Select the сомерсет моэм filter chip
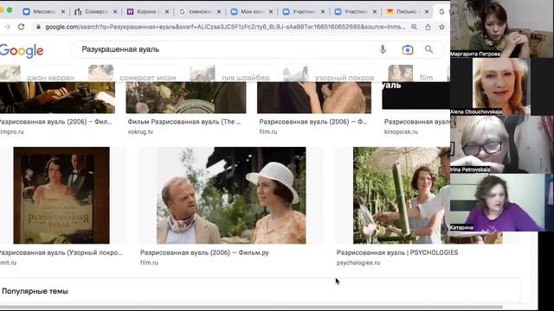This screenshot has height=311, width=554. click(132, 73)
